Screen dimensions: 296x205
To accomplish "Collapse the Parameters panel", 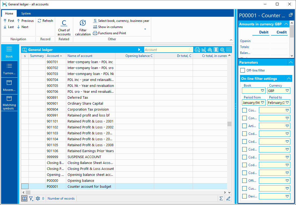I will 290,62.
